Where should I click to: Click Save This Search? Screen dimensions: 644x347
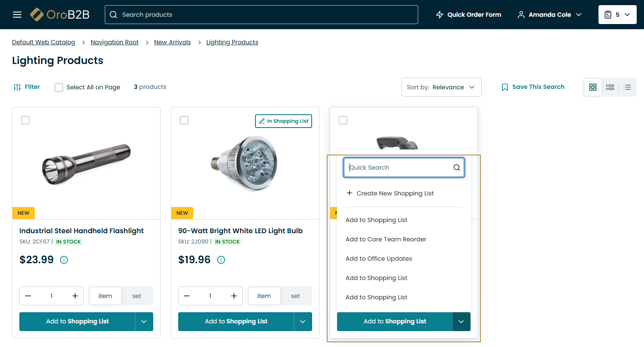(533, 87)
